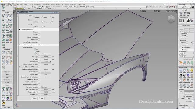
Task: Adjust the Mesh Density slider
Action: [x=189, y=57]
